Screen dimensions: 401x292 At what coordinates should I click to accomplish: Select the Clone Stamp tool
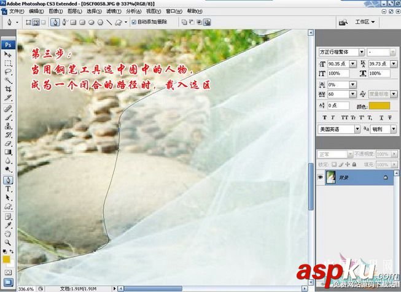[8, 126]
